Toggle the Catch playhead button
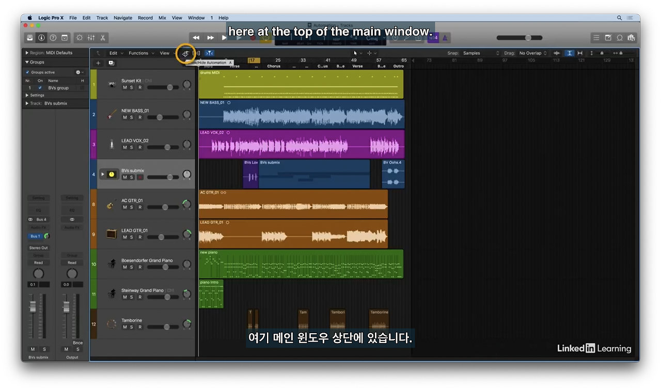 click(x=209, y=53)
